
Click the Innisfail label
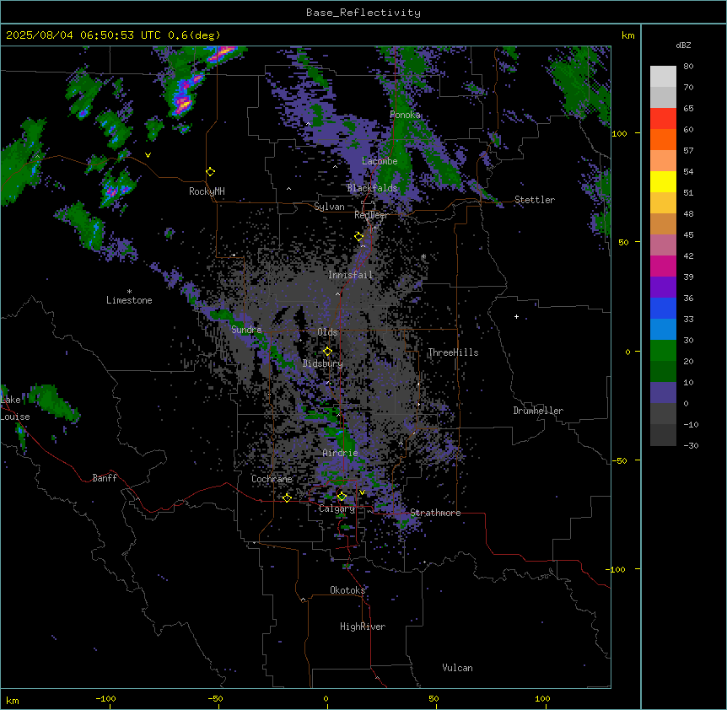coord(350,275)
